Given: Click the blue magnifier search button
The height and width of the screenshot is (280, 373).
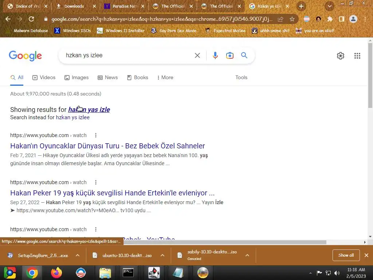Looking at the screenshot, I should click(x=244, y=55).
